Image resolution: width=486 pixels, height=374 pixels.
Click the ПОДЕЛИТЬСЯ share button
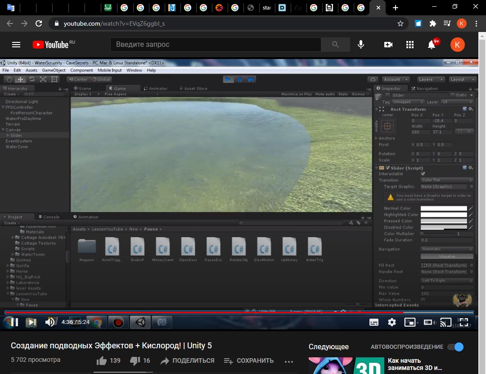coord(188,360)
